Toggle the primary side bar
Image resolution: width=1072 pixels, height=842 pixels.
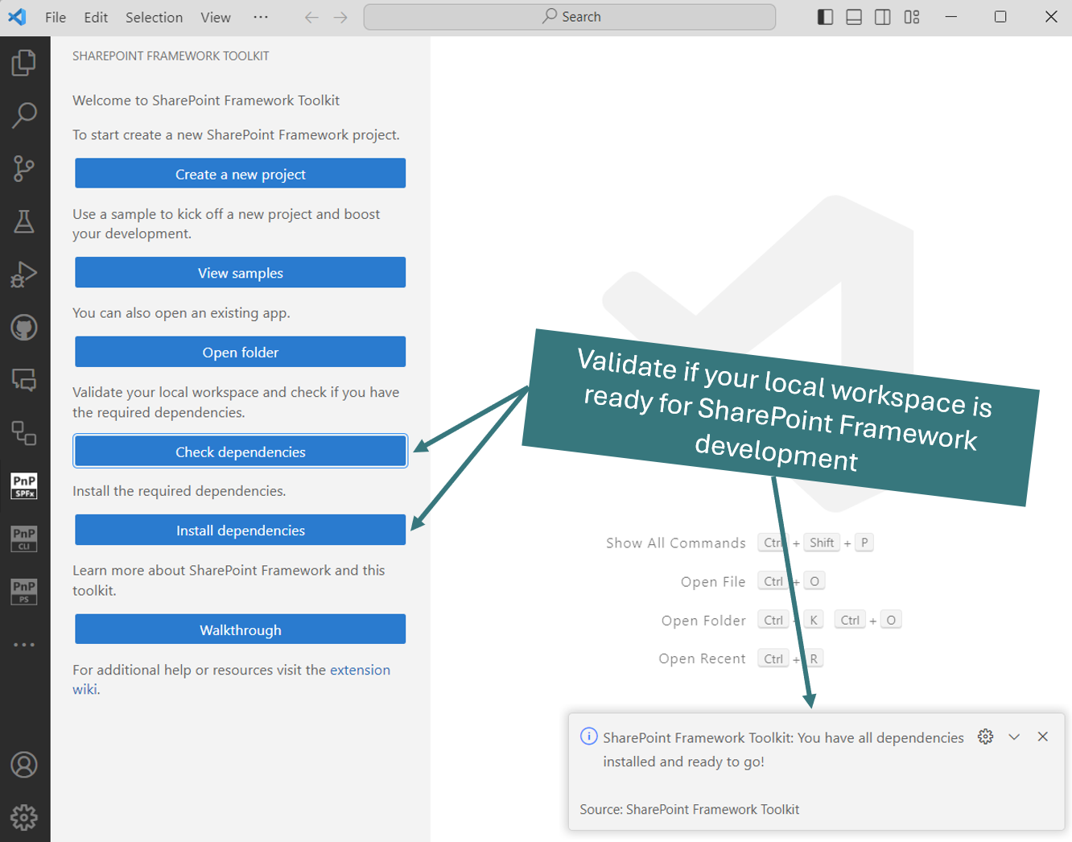pos(825,17)
